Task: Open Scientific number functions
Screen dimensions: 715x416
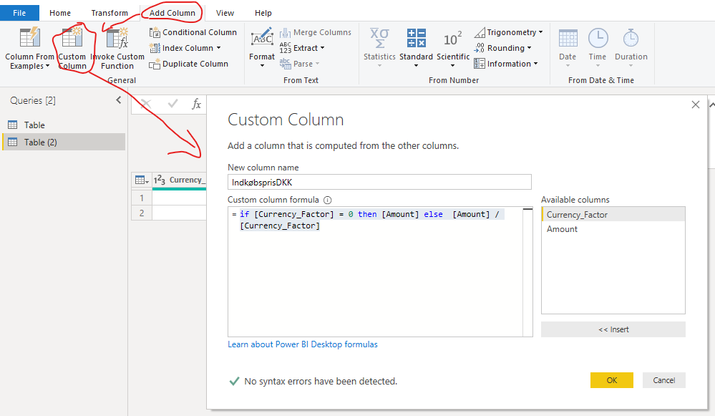Action: tap(453, 49)
